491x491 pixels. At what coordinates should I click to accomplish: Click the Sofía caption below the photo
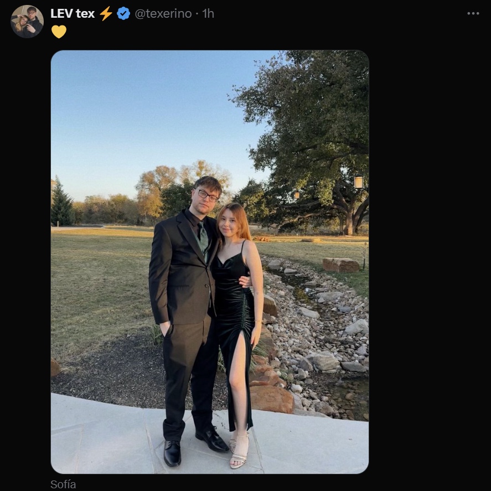63,484
